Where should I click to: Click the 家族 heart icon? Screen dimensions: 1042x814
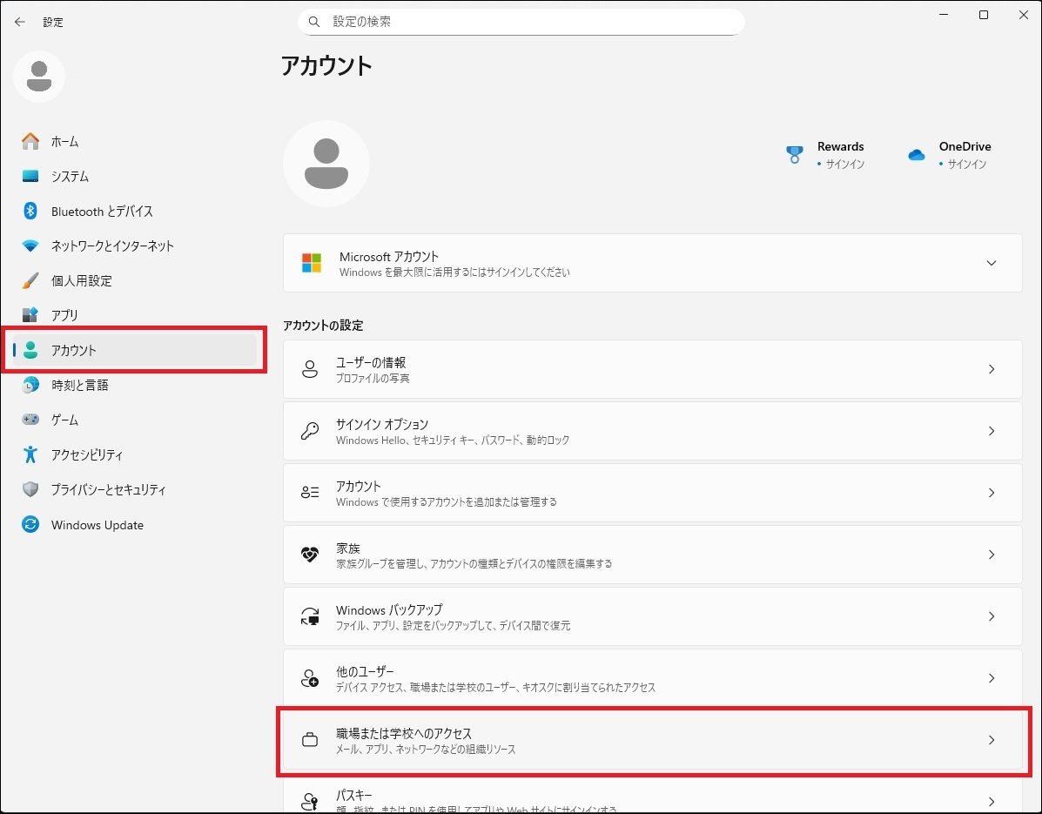point(310,555)
